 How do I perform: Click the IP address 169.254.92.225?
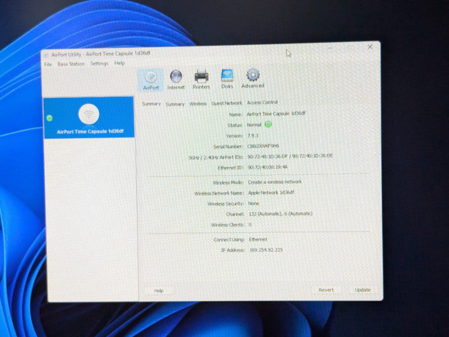(266, 250)
